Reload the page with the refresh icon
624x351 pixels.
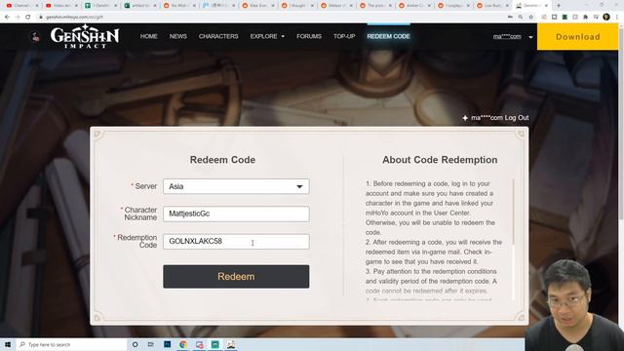click(x=28, y=18)
